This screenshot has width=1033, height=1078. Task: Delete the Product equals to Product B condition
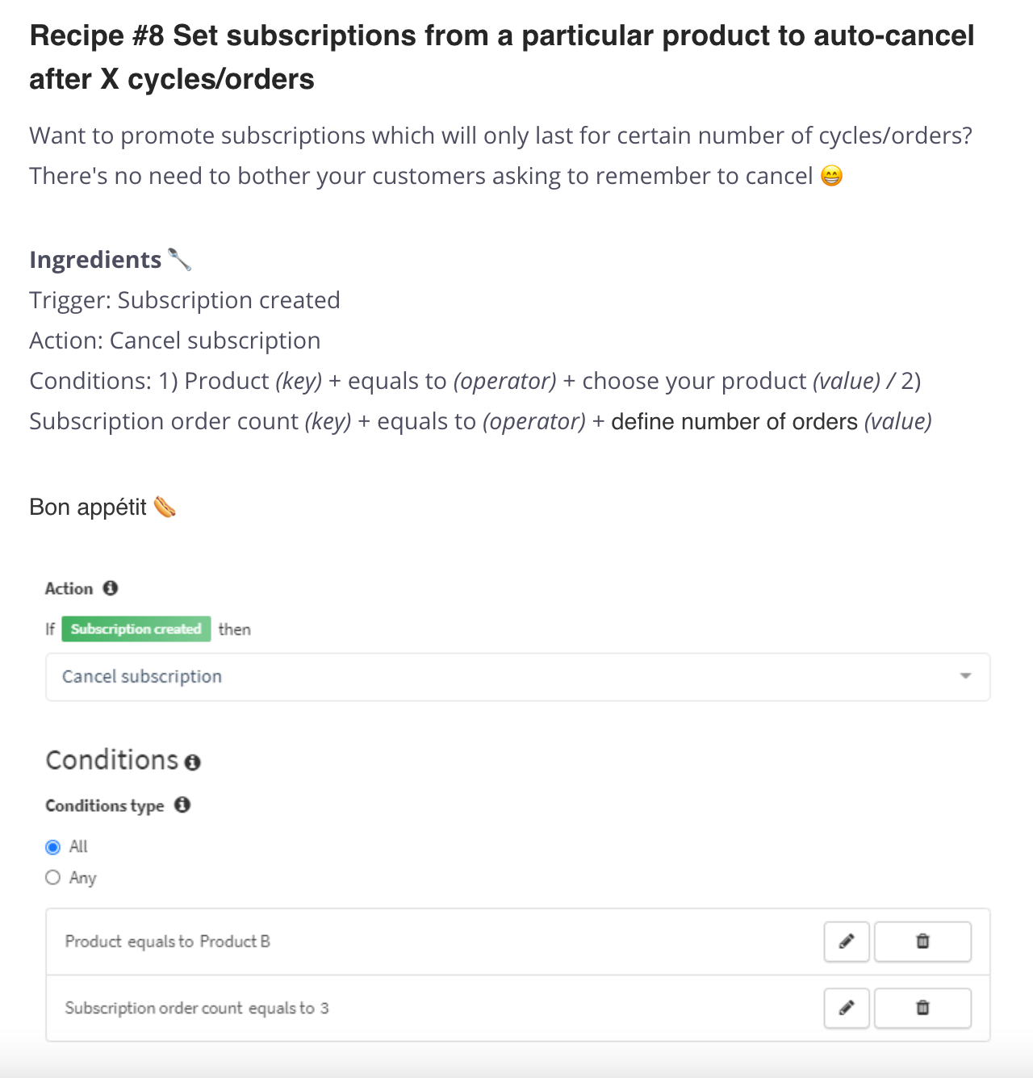922,942
